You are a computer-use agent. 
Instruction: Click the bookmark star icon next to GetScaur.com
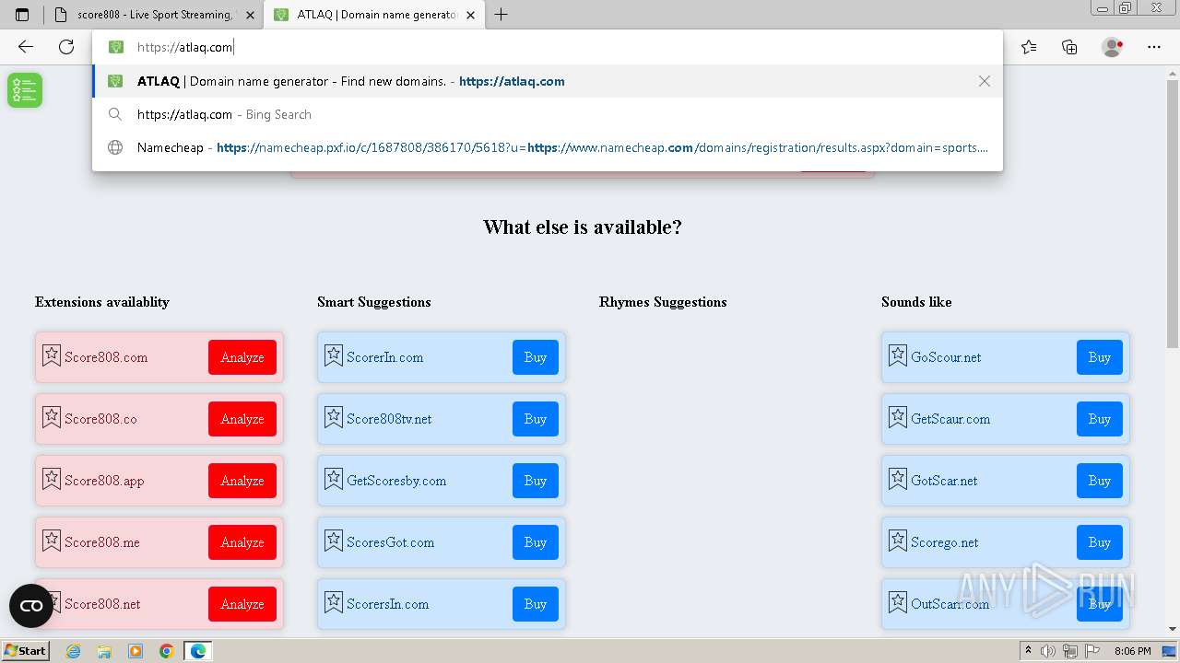(898, 417)
